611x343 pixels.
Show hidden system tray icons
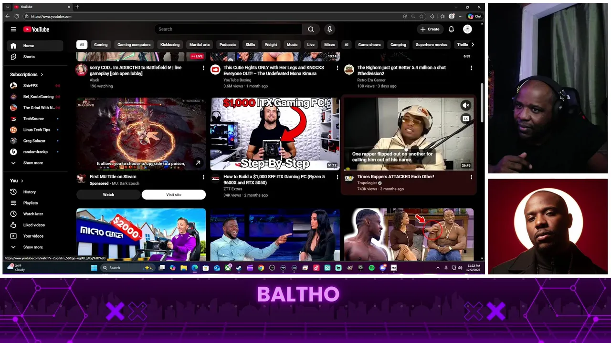coord(438,268)
